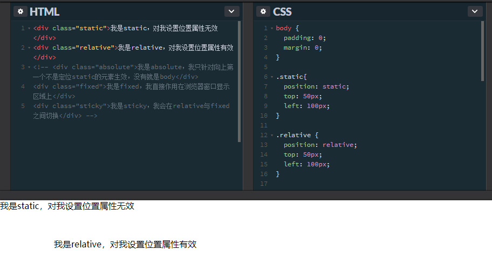The width and height of the screenshot is (492, 276).
Task: Click the HTML editor vertical scrollbar
Action: click(x=240, y=82)
